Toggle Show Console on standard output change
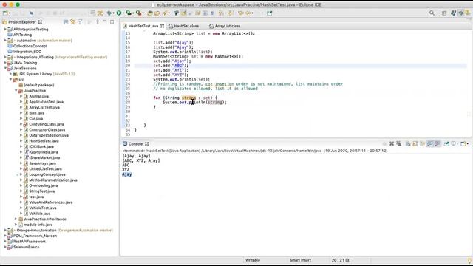This screenshot has height=266, width=473. tap(430, 144)
